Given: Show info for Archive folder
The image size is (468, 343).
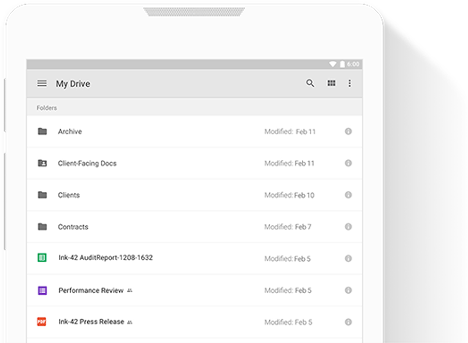Looking at the screenshot, I should 348,132.
